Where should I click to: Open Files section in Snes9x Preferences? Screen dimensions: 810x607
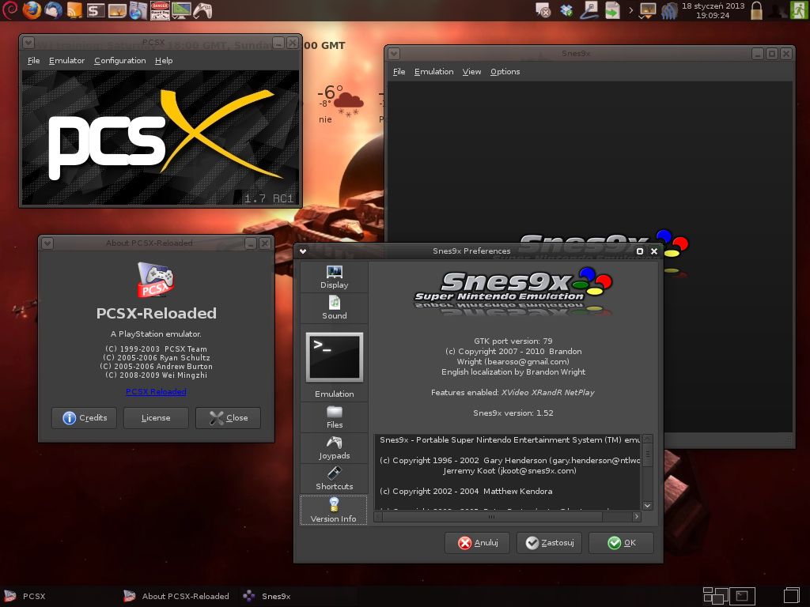[x=335, y=417]
